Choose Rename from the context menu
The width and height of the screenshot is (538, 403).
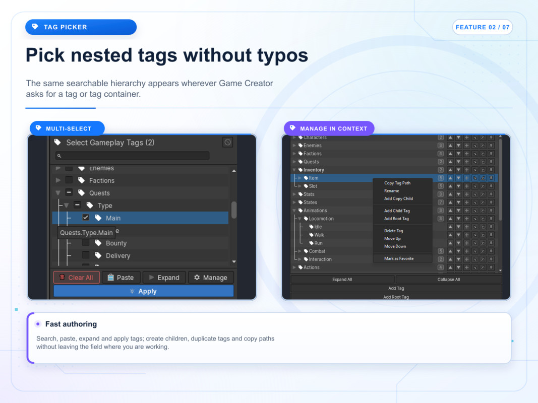pyautogui.click(x=391, y=191)
